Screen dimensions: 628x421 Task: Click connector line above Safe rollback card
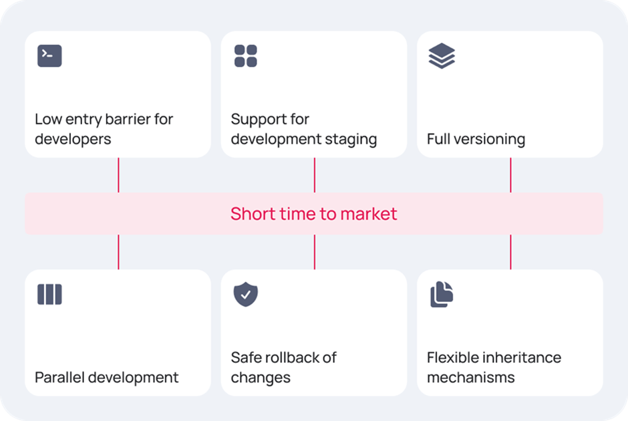(x=315, y=252)
